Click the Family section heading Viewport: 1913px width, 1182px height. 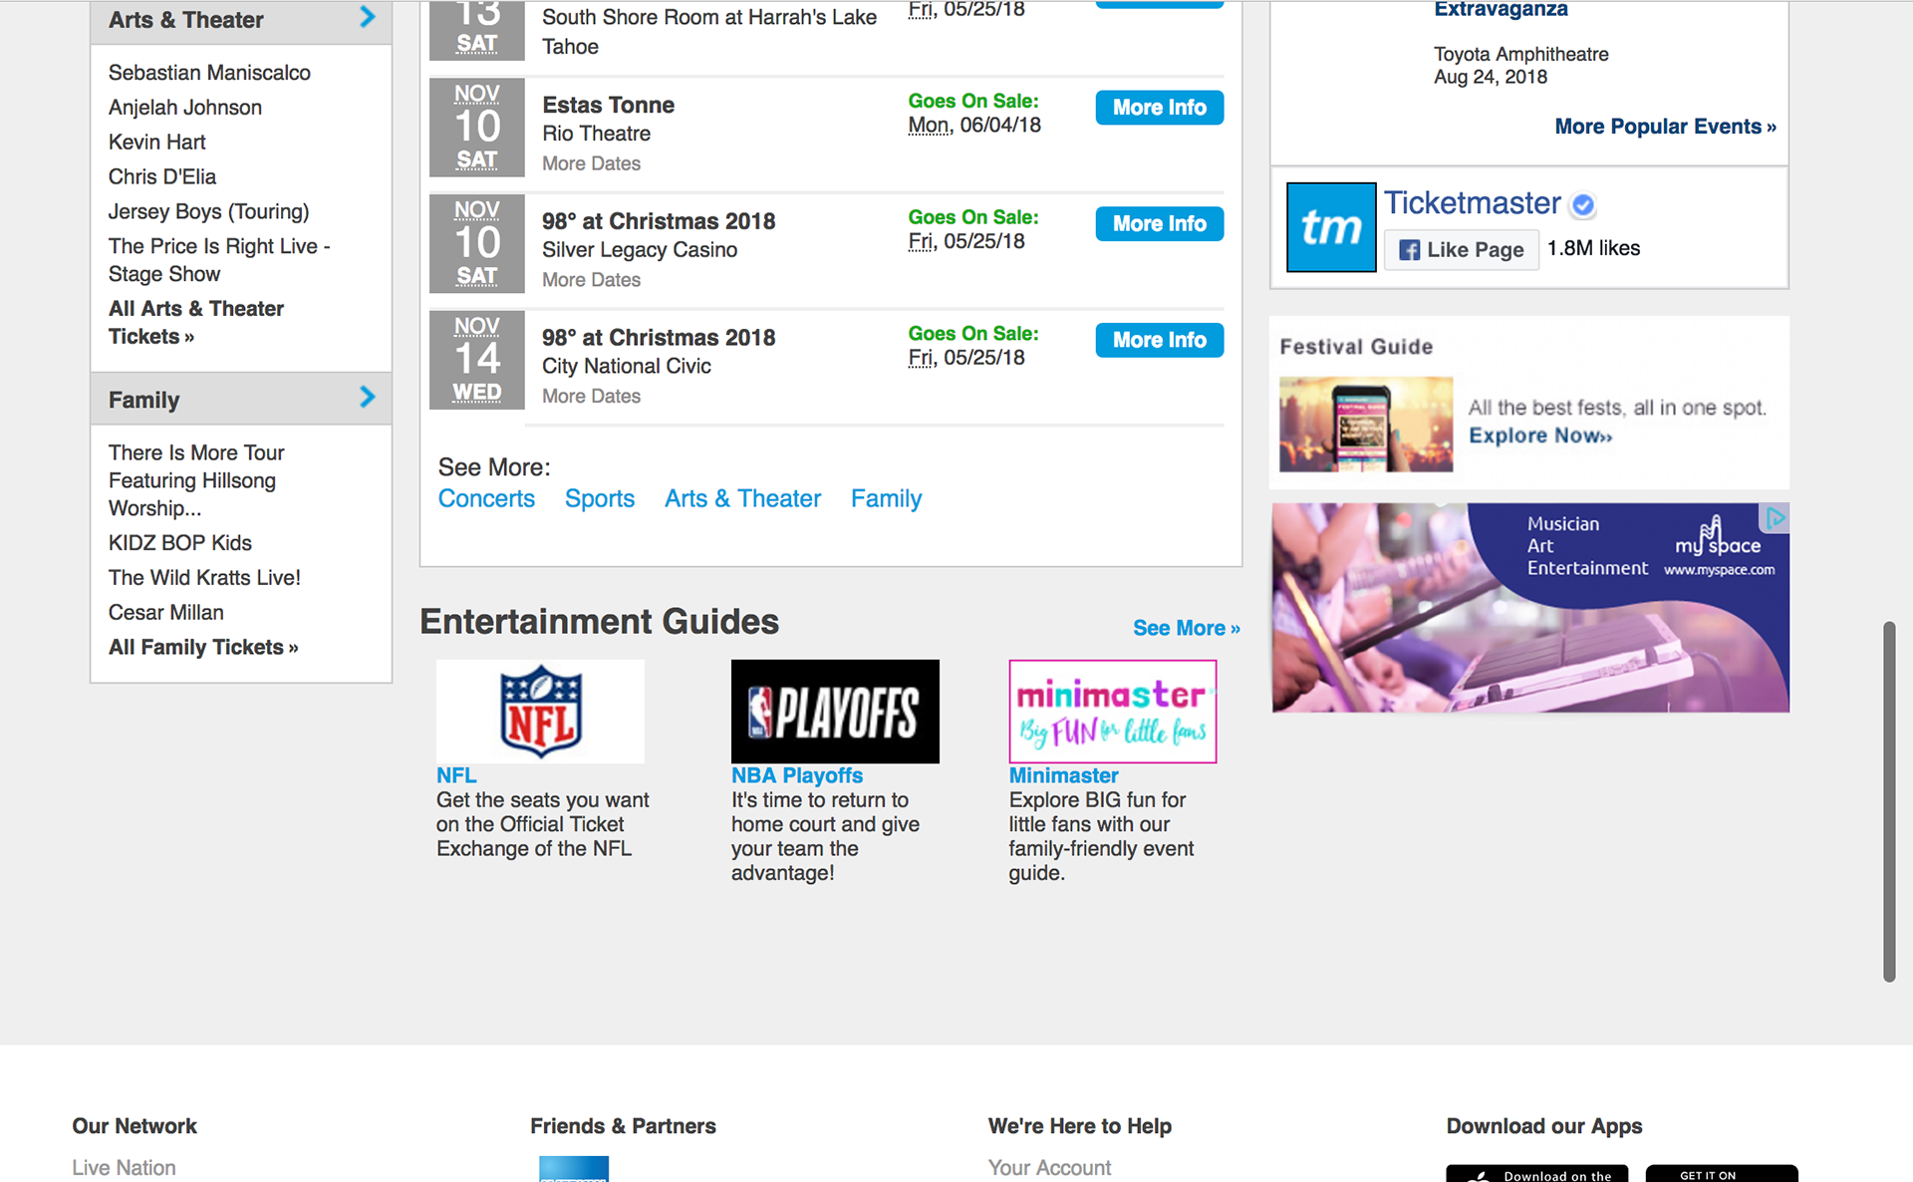(144, 401)
